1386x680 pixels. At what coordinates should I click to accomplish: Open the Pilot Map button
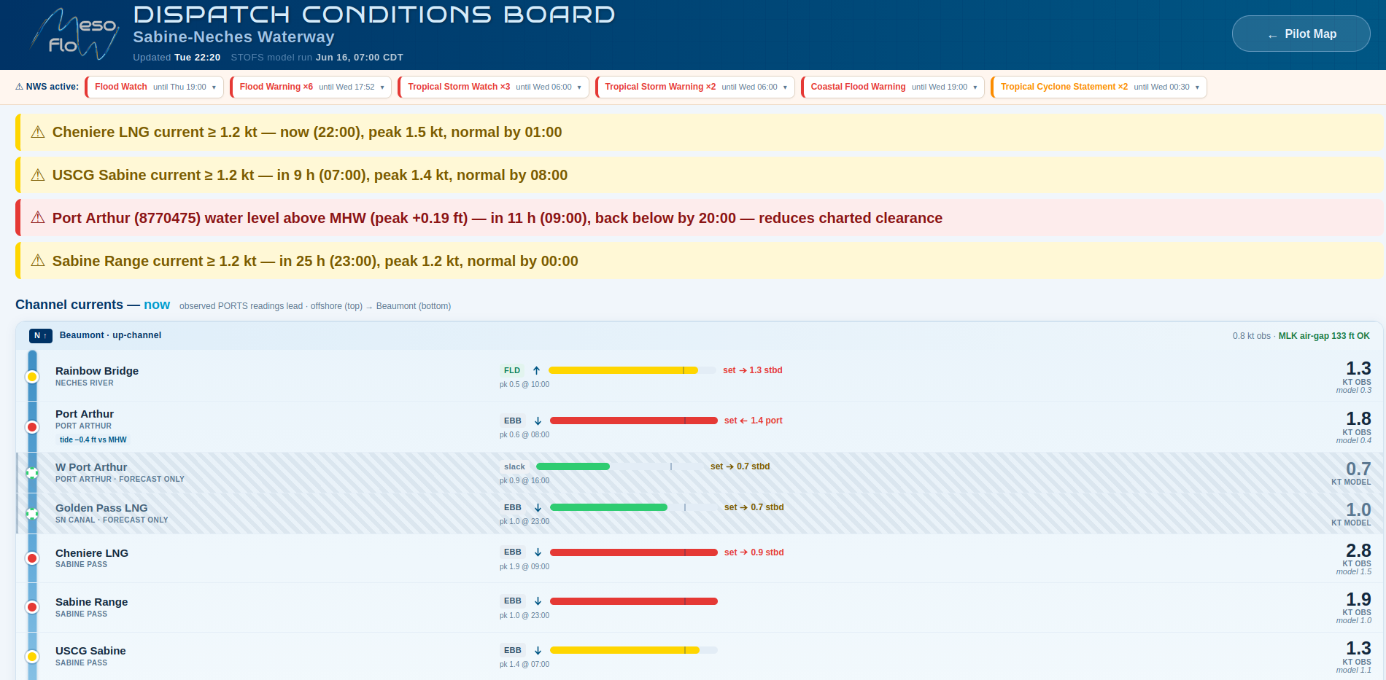[1301, 34]
